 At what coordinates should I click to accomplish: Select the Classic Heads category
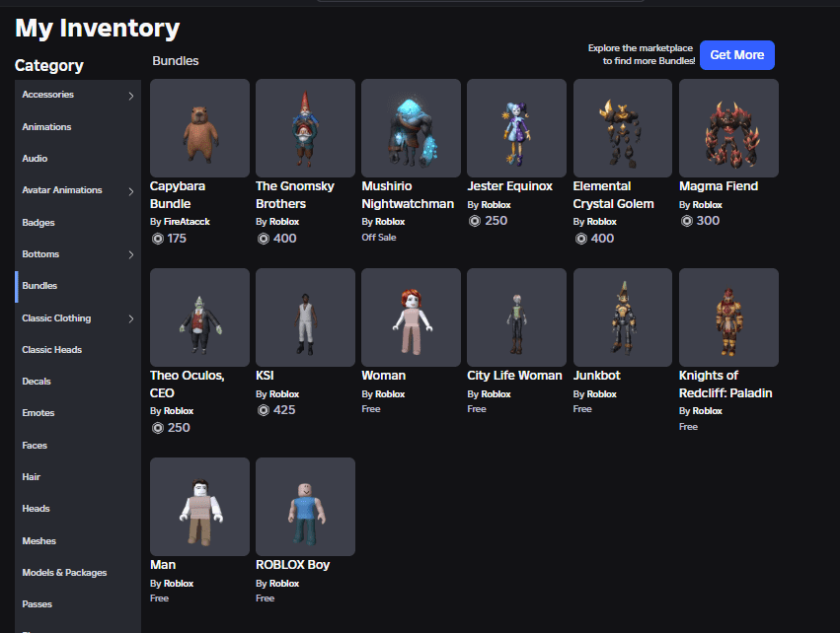tap(51, 350)
